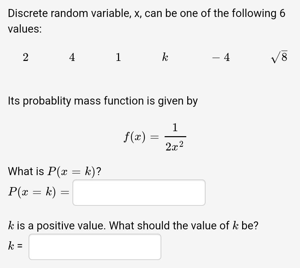Click the k = answer input field
Viewport: 300px width, 268px height.
click(95, 247)
